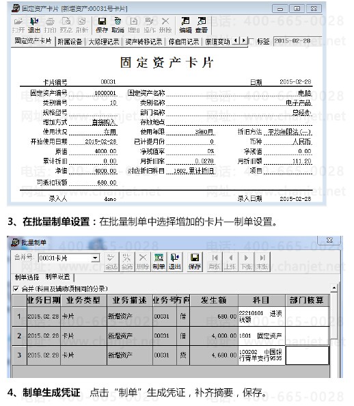Go to last voucher with 末张
The height and width of the screenshot is (406, 354).
tap(262, 262)
